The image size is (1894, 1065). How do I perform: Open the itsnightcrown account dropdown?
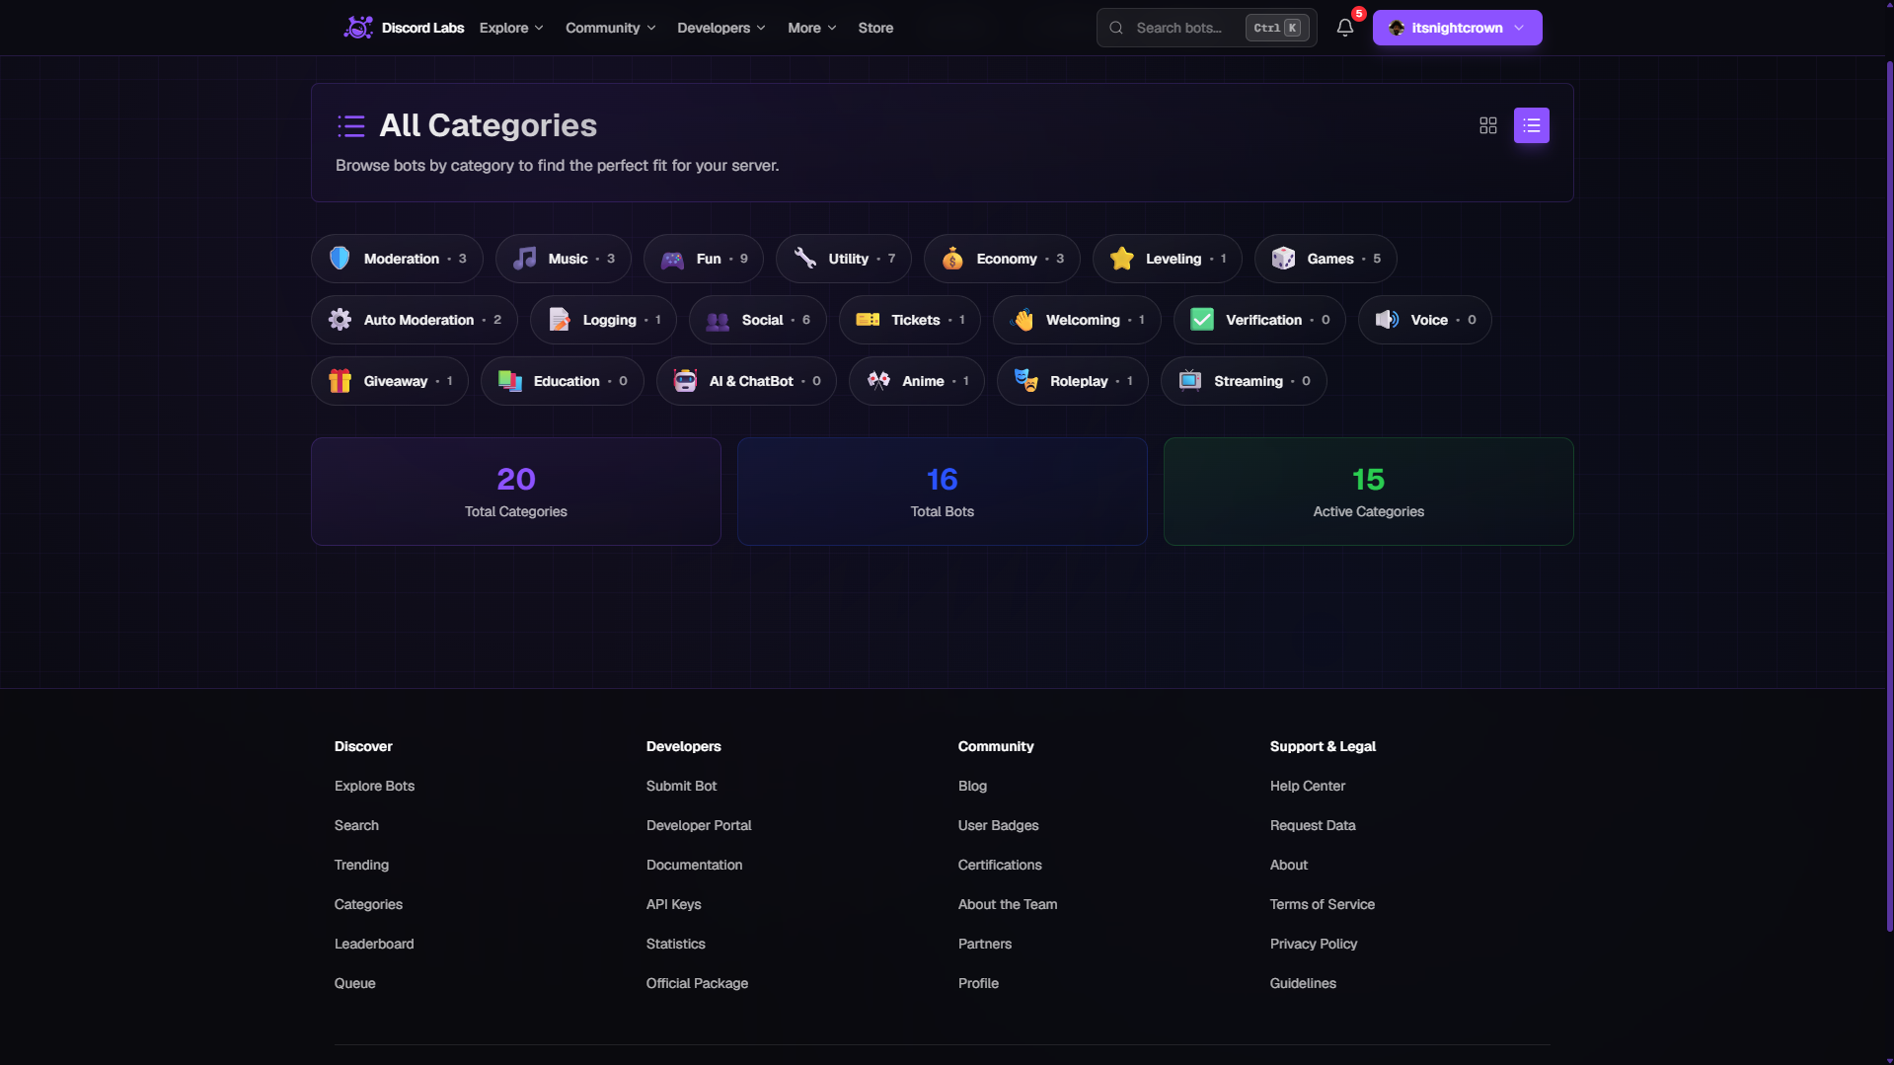1457,28
